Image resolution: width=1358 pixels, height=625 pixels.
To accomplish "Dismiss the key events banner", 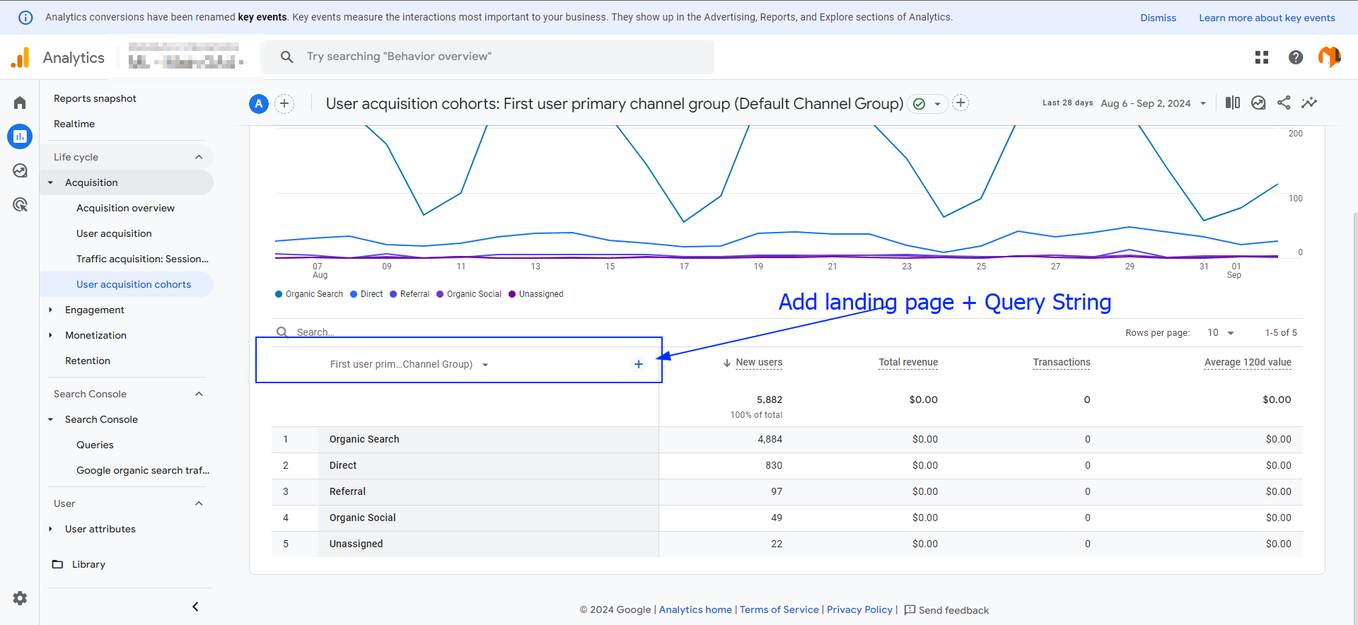I will point(1158,18).
